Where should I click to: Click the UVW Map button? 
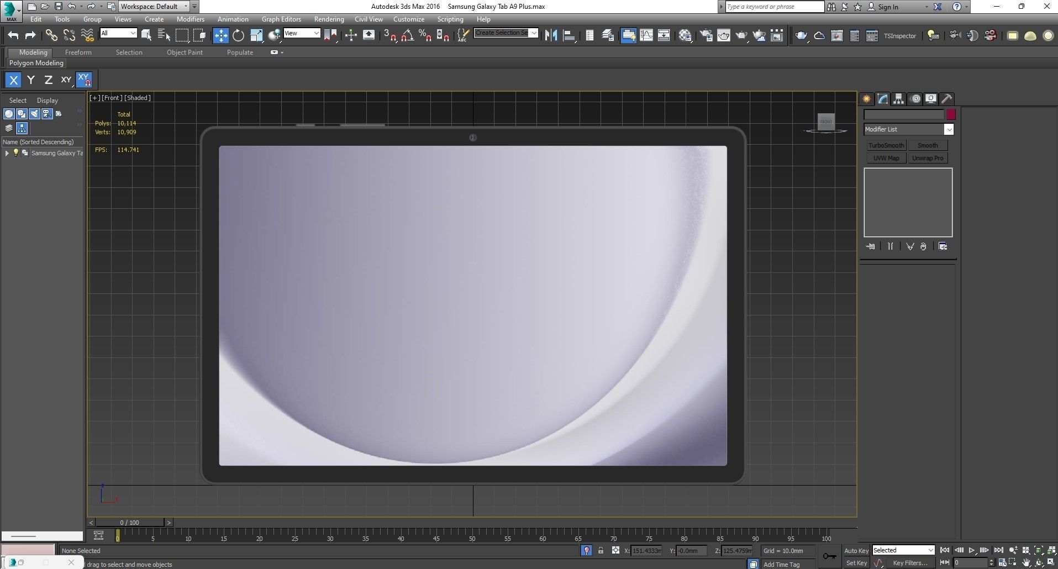pyautogui.click(x=886, y=158)
